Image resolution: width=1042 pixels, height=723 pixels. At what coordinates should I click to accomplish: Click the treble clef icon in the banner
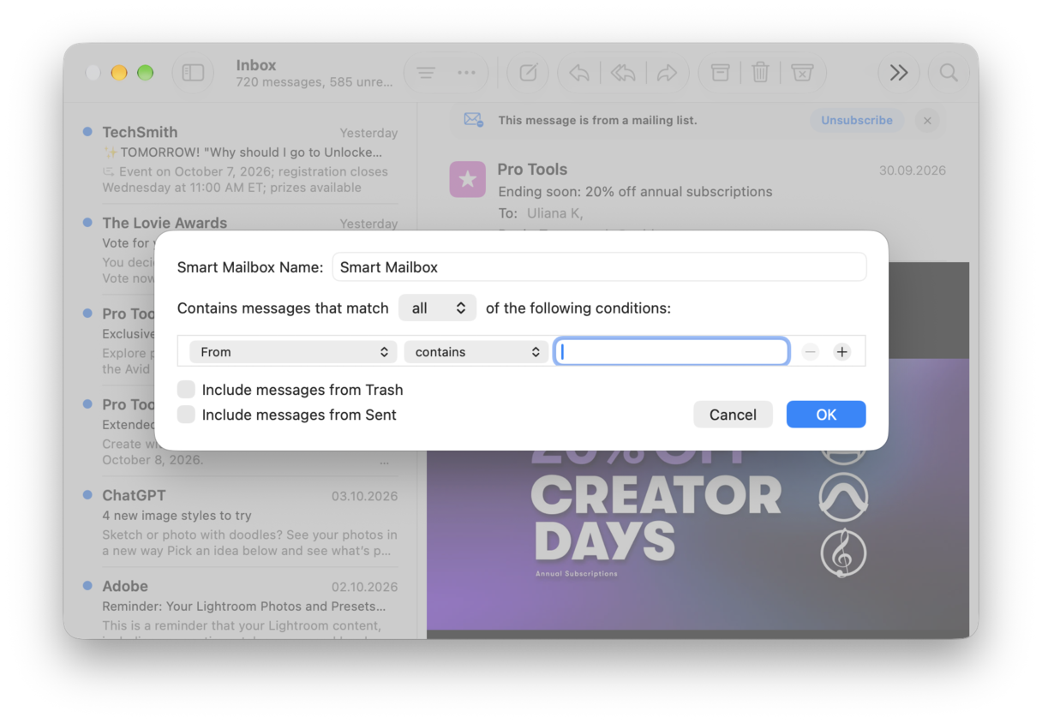(x=843, y=553)
